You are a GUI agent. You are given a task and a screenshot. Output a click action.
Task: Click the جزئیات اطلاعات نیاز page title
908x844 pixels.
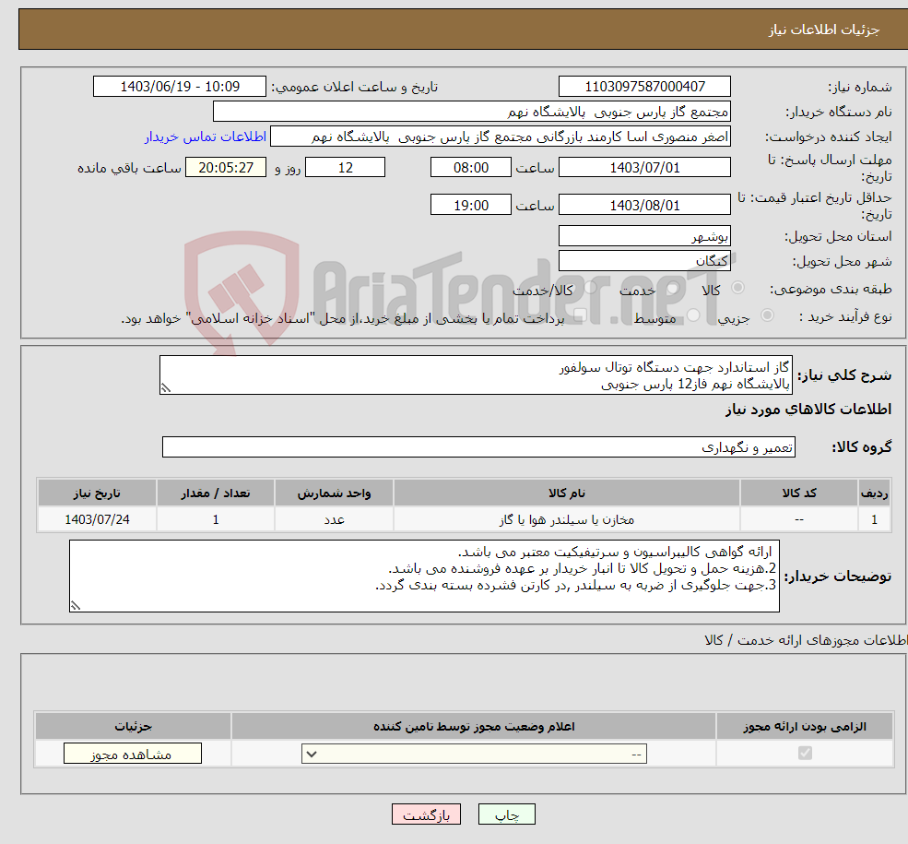tap(824, 30)
